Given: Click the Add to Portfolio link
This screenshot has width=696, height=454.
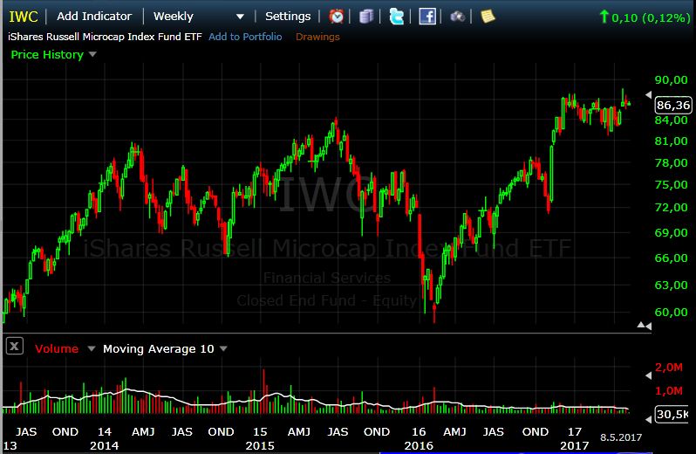Looking at the screenshot, I should click(245, 37).
